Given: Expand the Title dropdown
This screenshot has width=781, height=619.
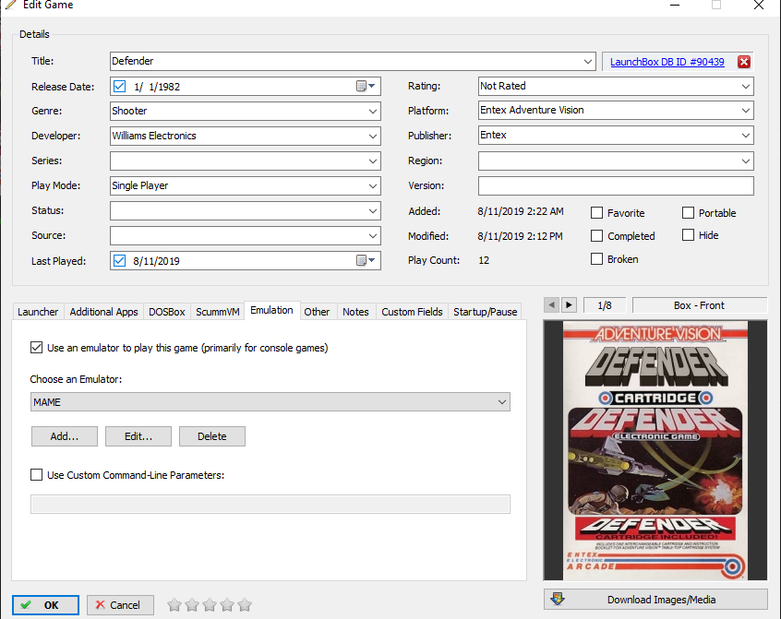Looking at the screenshot, I should click(x=588, y=61).
